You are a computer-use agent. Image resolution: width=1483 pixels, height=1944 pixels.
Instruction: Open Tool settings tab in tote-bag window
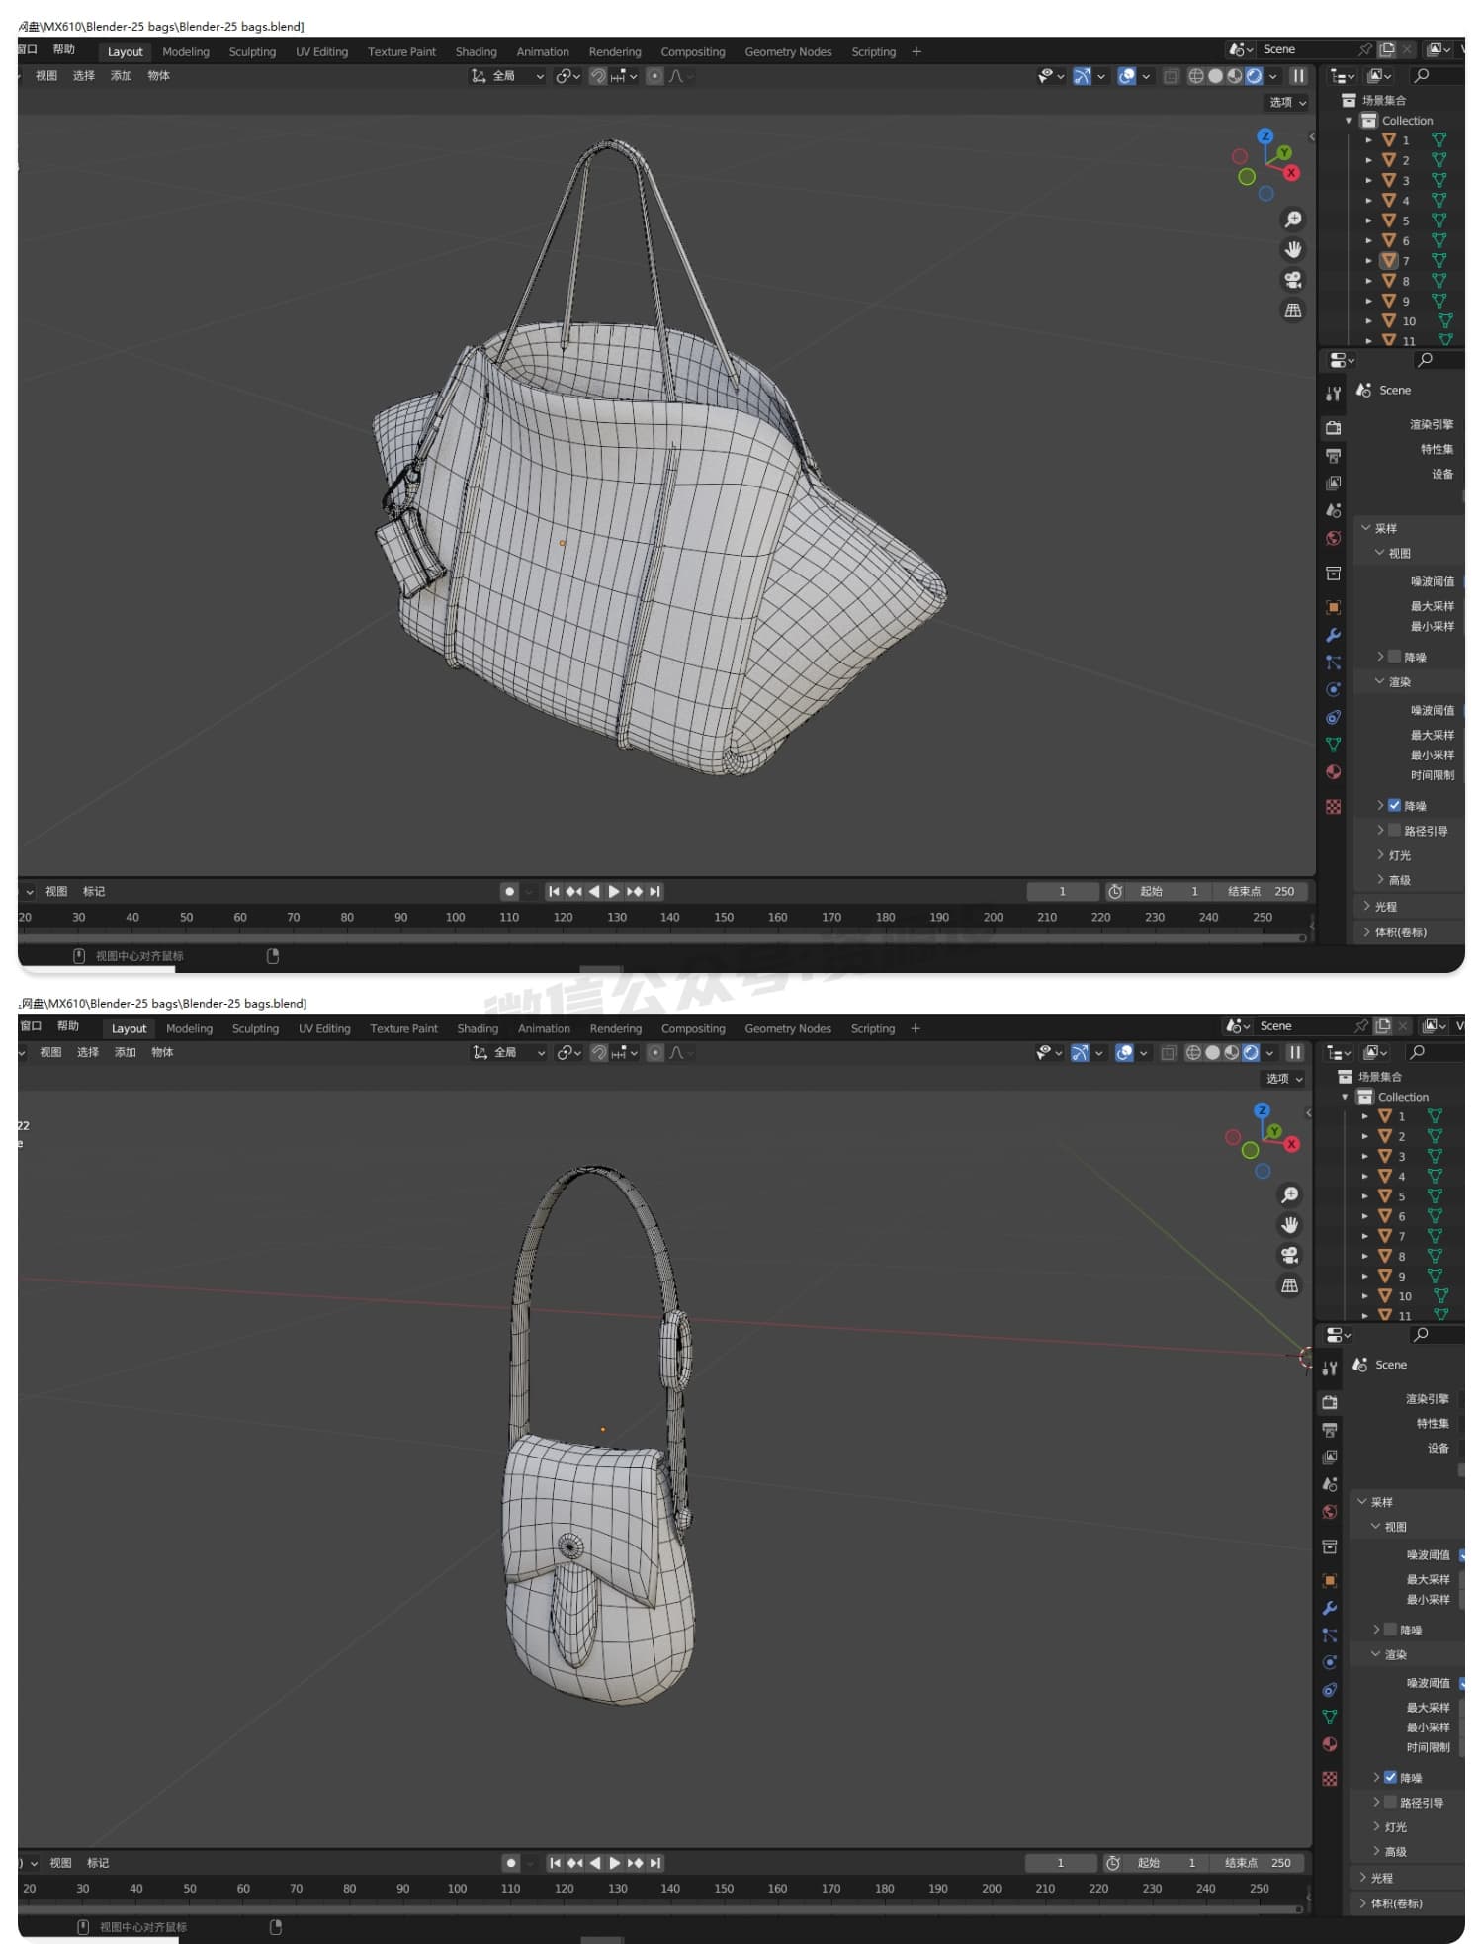click(x=1333, y=394)
